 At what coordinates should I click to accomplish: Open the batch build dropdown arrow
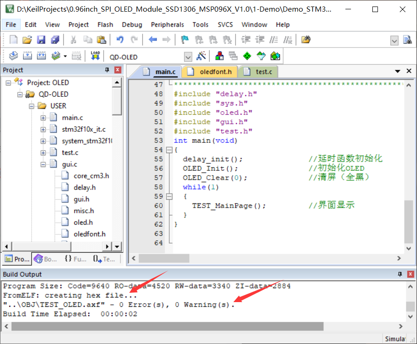click(x=65, y=56)
